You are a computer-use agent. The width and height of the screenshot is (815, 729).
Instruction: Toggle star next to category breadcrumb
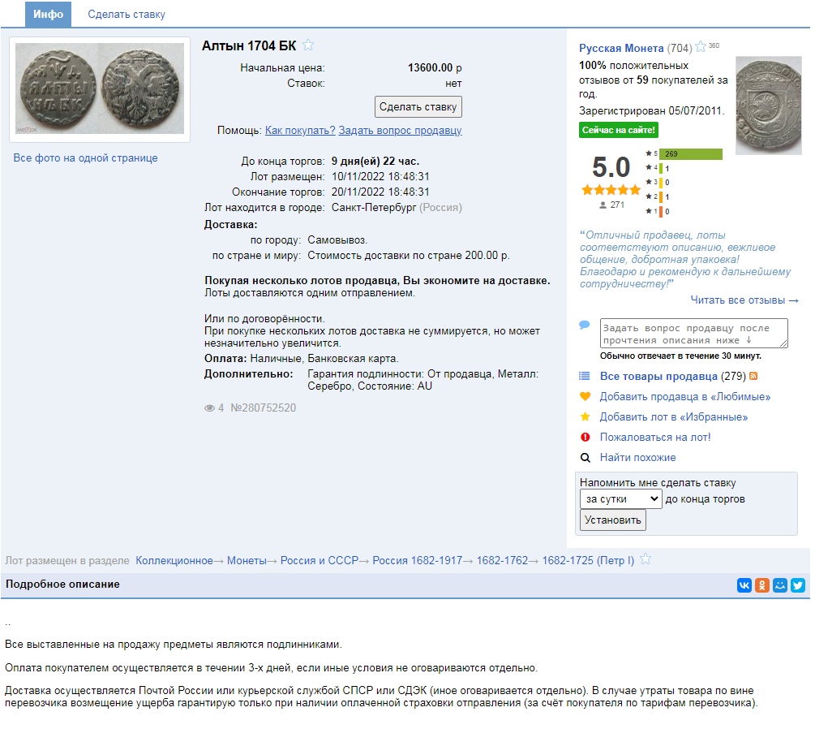click(x=646, y=560)
